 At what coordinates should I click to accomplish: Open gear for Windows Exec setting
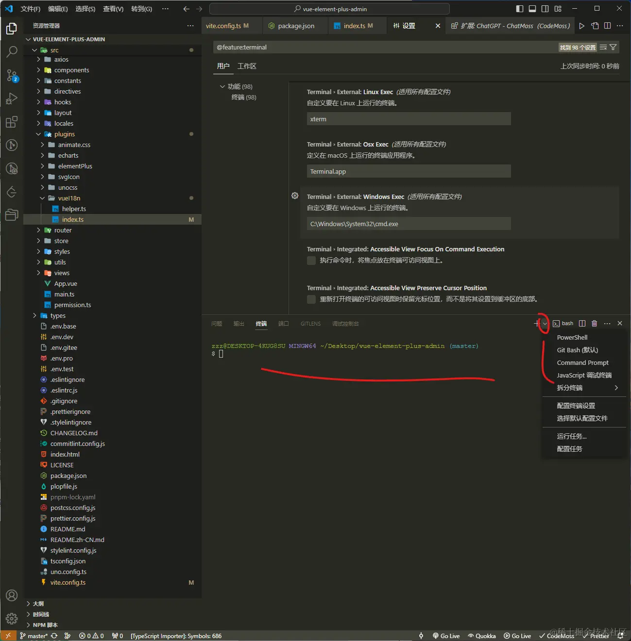coord(295,196)
